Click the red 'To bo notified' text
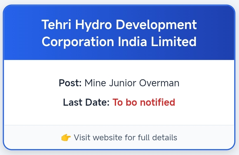239x155 pixels. click(x=144, y=102)
